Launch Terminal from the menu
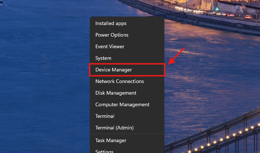This screenshot has width=260, height=153. click(105, 116)
